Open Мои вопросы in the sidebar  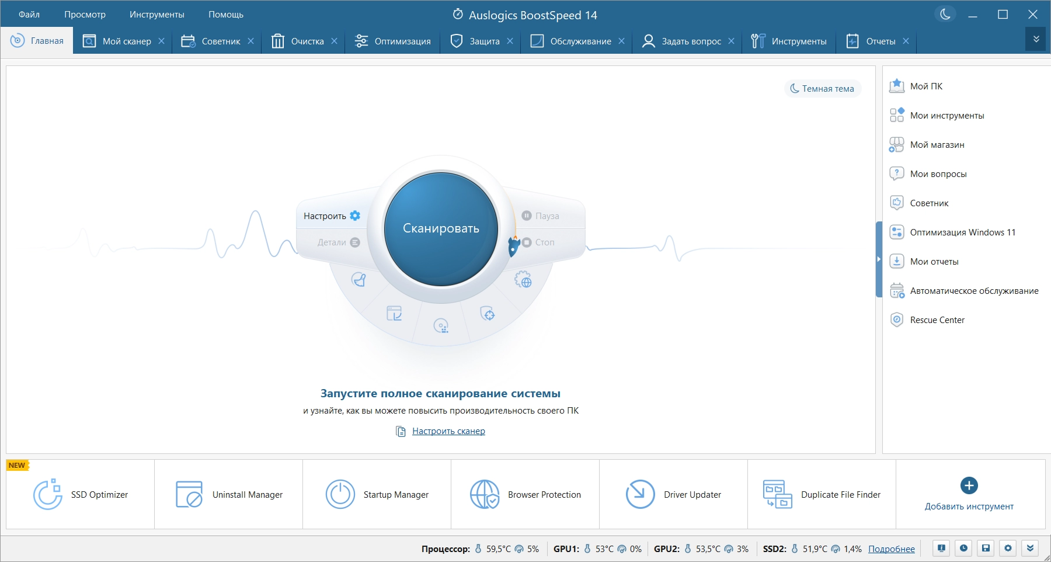coord(928,174)
